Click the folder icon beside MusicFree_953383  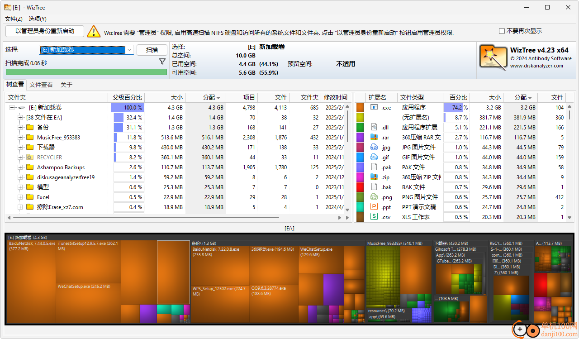click(x=30, y=138)
